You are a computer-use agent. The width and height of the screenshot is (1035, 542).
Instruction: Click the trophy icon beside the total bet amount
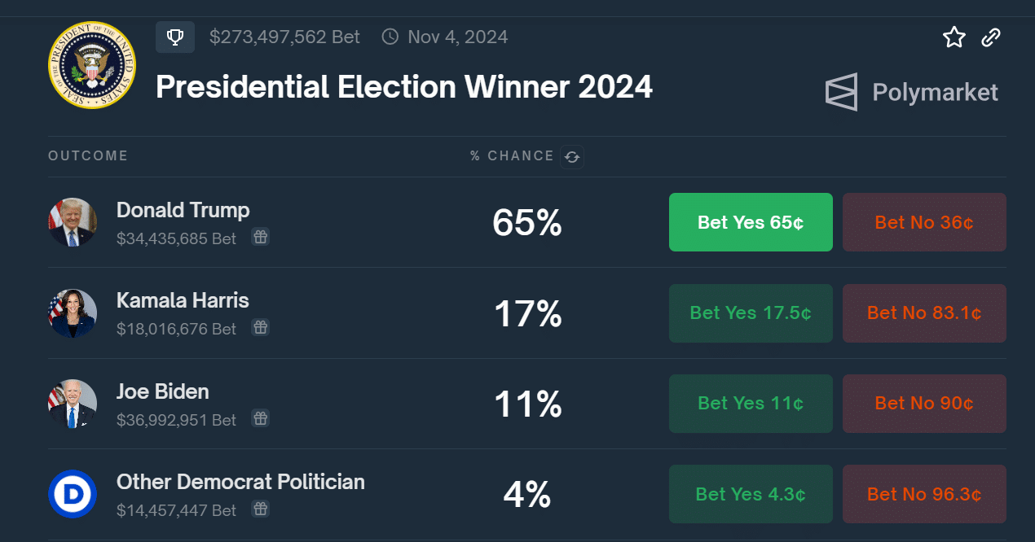click(175, 37)
